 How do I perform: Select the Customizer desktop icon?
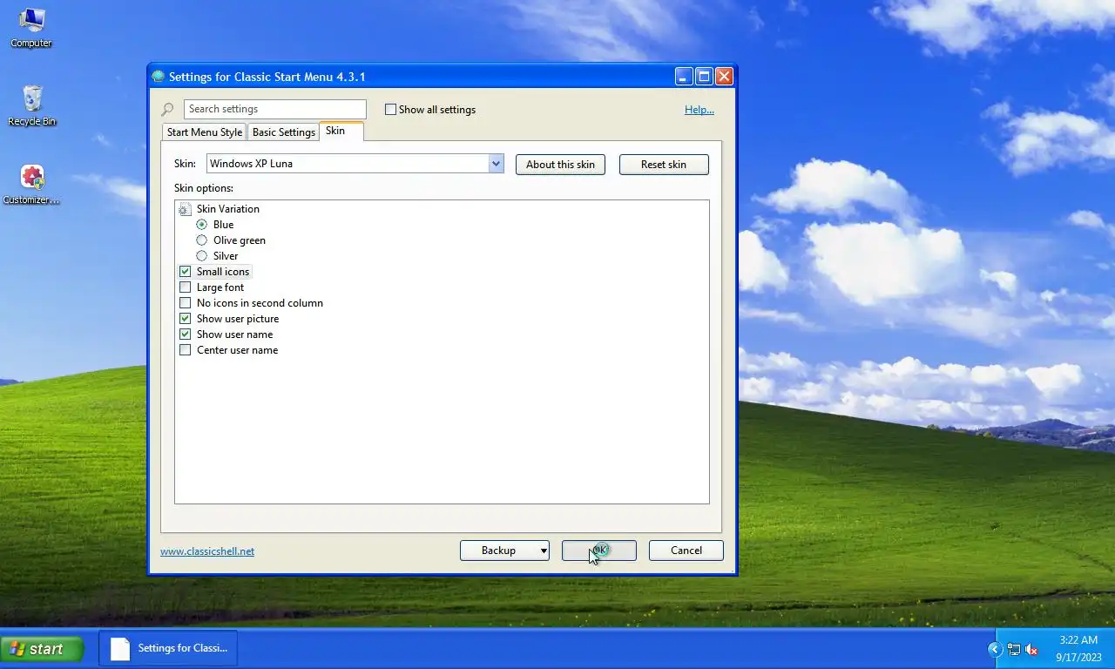(x=31, y=185)
